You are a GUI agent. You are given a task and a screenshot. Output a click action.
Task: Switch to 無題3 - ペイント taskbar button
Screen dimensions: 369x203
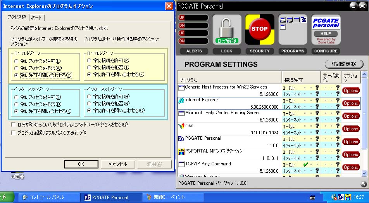point(173,197)
